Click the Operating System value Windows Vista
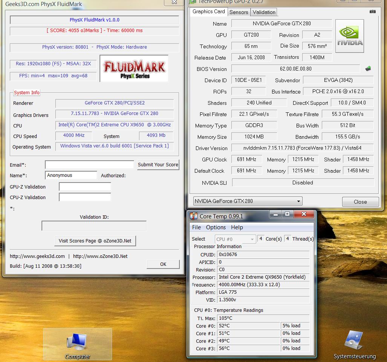This screenshot has width=387, height=362. tap(115, 146)
